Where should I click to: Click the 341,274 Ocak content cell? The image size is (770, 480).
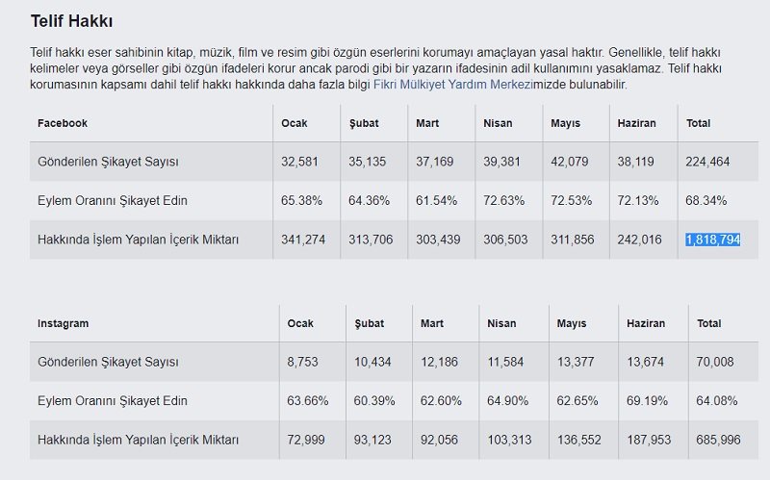[x=302, y=240]
